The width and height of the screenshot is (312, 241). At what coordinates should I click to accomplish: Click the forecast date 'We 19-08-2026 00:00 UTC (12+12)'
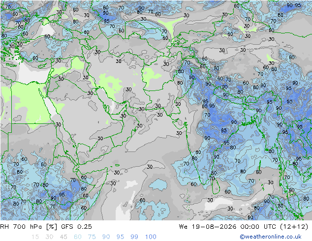pos(244,227)
